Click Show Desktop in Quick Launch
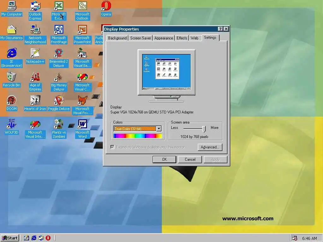Screen dimensions: 323x242 (26, 238)
